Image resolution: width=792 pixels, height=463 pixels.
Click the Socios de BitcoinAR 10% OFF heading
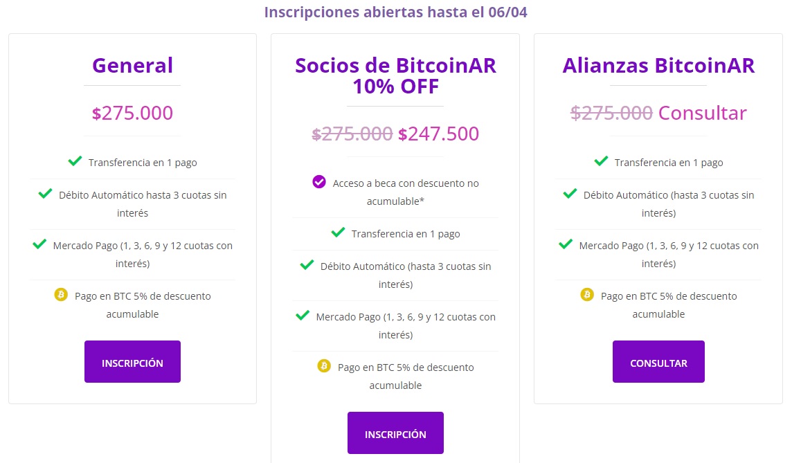(x=395, y=75)
